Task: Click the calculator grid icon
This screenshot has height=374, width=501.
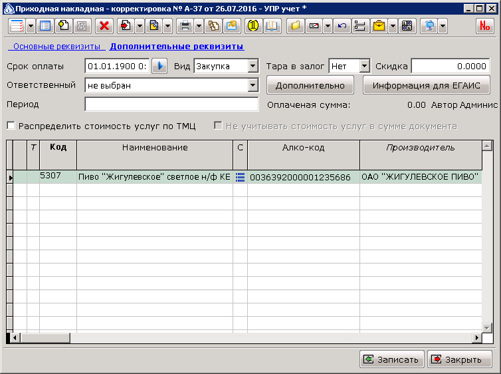Action: click(x=407, y=26)
